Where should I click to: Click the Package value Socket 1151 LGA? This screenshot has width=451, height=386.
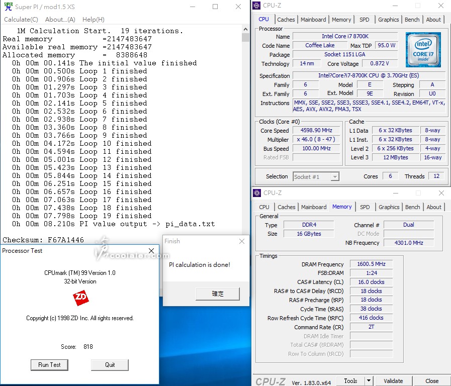tap(345, 54)
